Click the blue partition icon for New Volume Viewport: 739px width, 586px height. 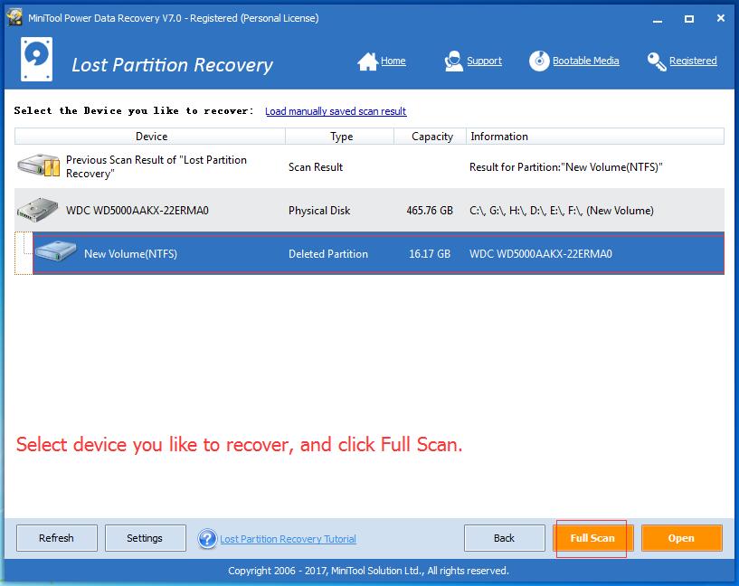click(x=54, y=253)
